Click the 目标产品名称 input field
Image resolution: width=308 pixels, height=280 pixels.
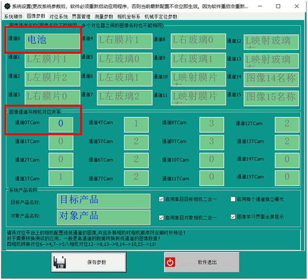click(104, 200)
